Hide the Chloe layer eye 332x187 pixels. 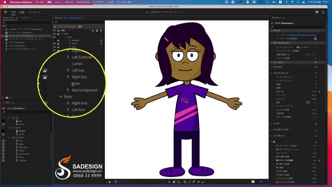pyautogui.click(x=54, y=34)
